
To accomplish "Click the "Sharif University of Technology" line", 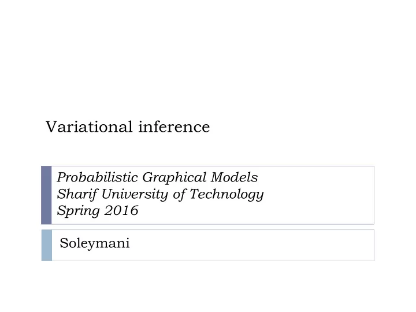I will (160, 194).
